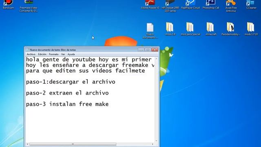Select the mods 1.8 folder
261x147 pixels.
point(170,29)
